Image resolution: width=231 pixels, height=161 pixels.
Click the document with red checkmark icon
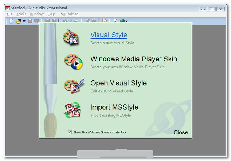click(115, 21)
